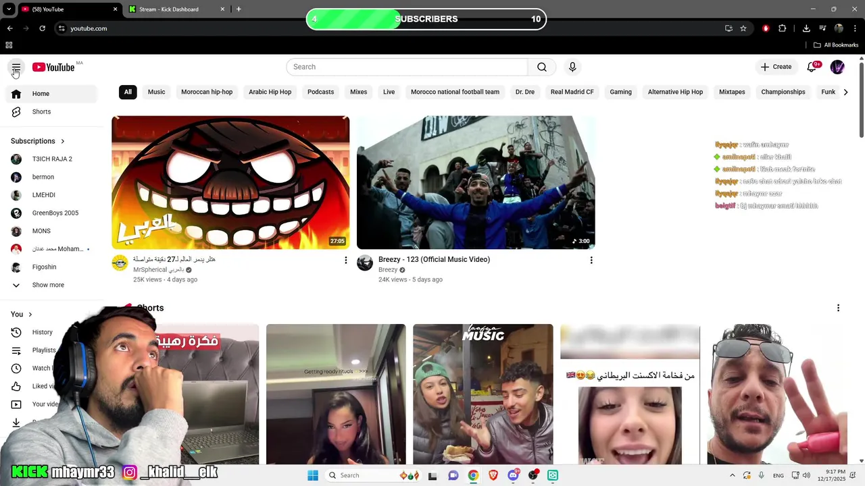Screen dimensions: 865x486
Task: Click the YouTube logo
Action: (x=53, y=67)
